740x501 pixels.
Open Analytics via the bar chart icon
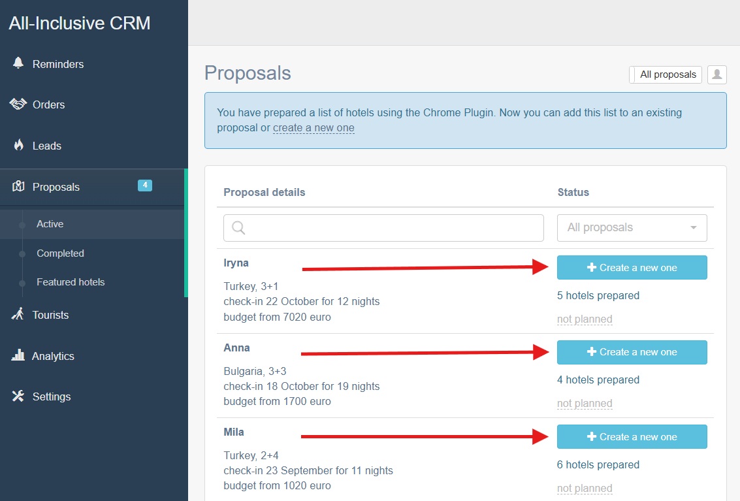(18, 355)
